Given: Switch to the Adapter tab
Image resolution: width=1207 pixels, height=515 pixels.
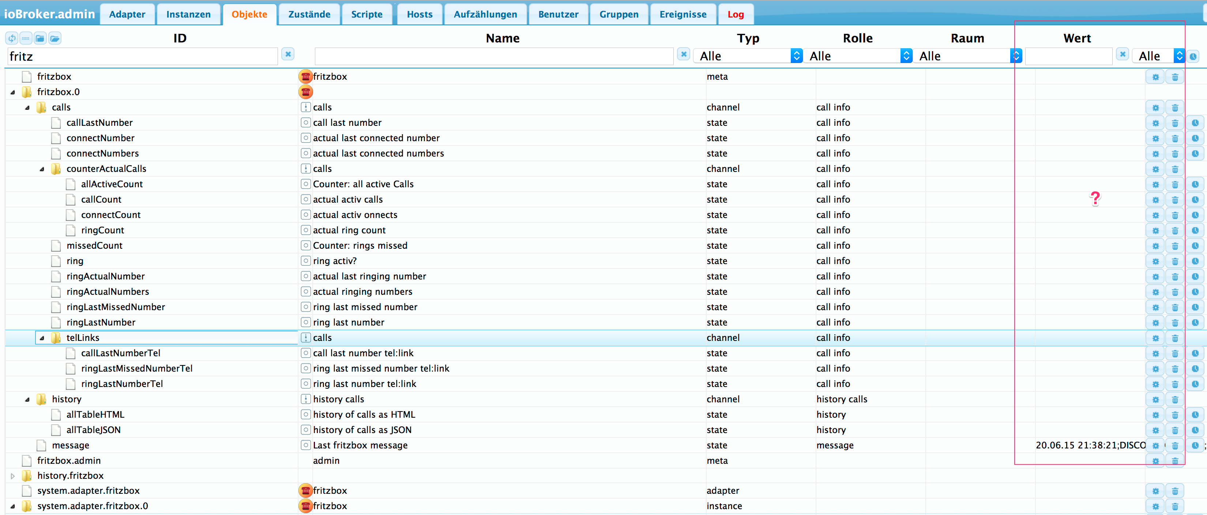Looking at the screenshot, I should (x=127, y=15).
